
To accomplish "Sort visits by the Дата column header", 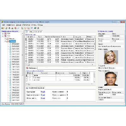I will click(40, 37).
